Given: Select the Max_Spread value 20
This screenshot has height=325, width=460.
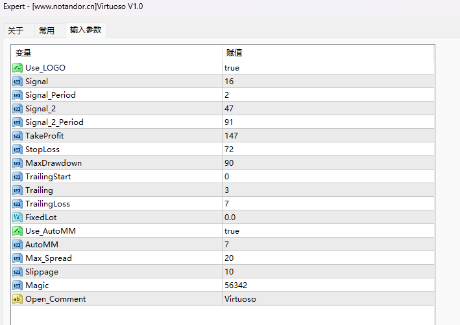Looking at the screenshot, I should pos(229,258).
